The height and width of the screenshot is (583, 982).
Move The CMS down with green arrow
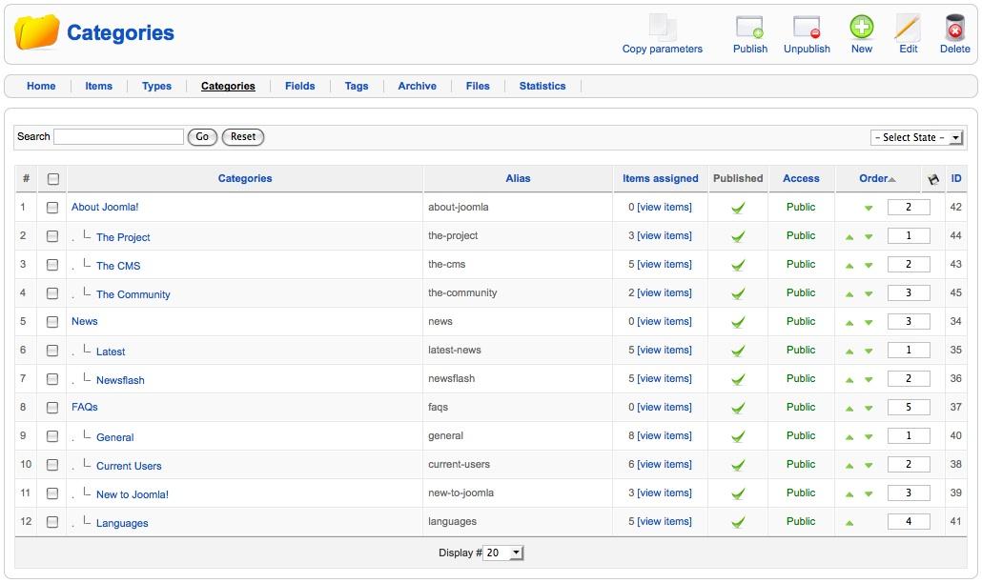click(x=869, y=266)
